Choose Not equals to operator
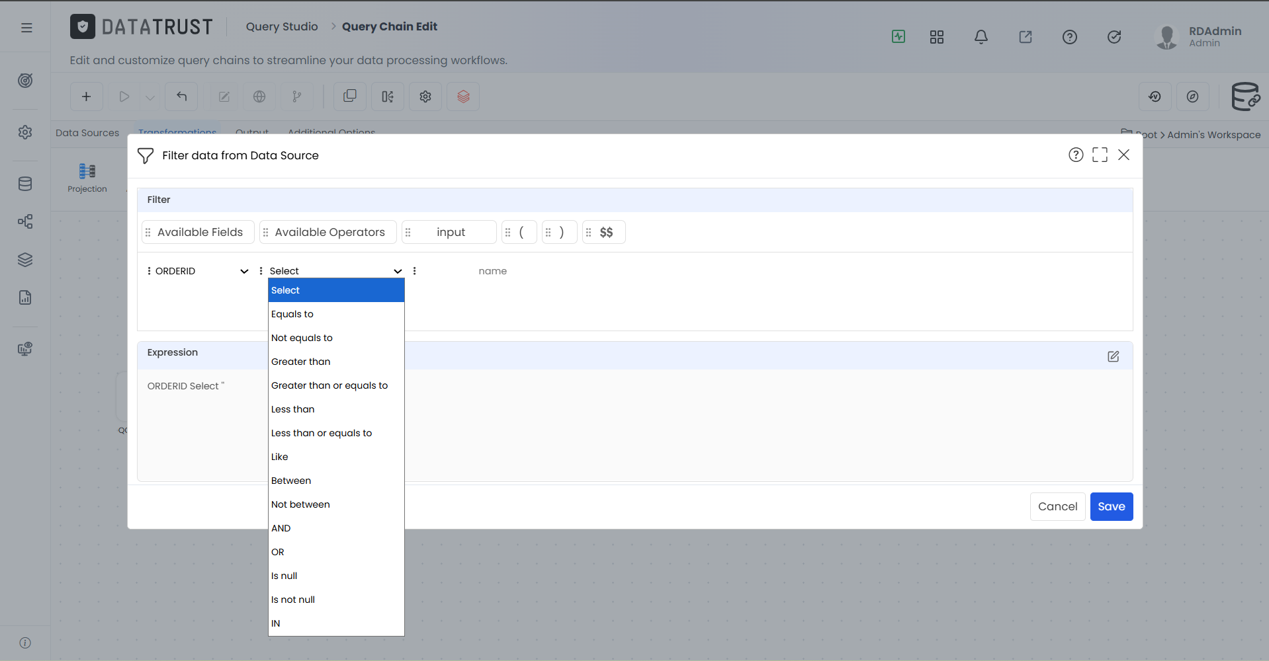Viewport: 1269px width, 661px height. (x=336, y=338)
